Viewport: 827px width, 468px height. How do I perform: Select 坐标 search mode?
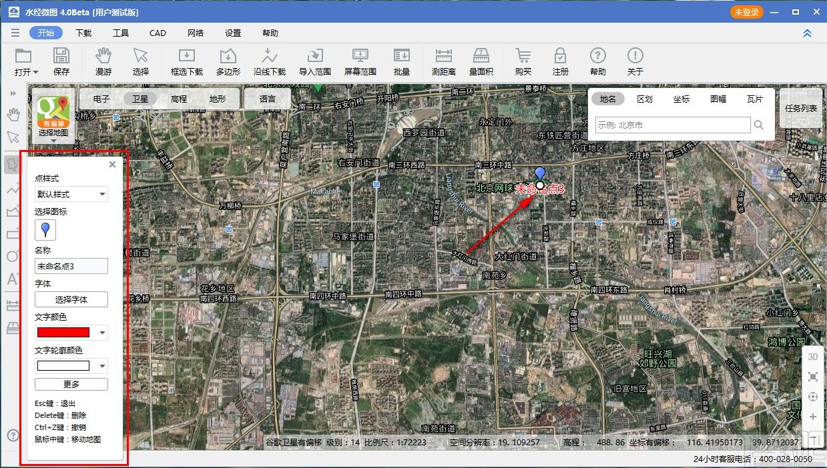[681, 99]
